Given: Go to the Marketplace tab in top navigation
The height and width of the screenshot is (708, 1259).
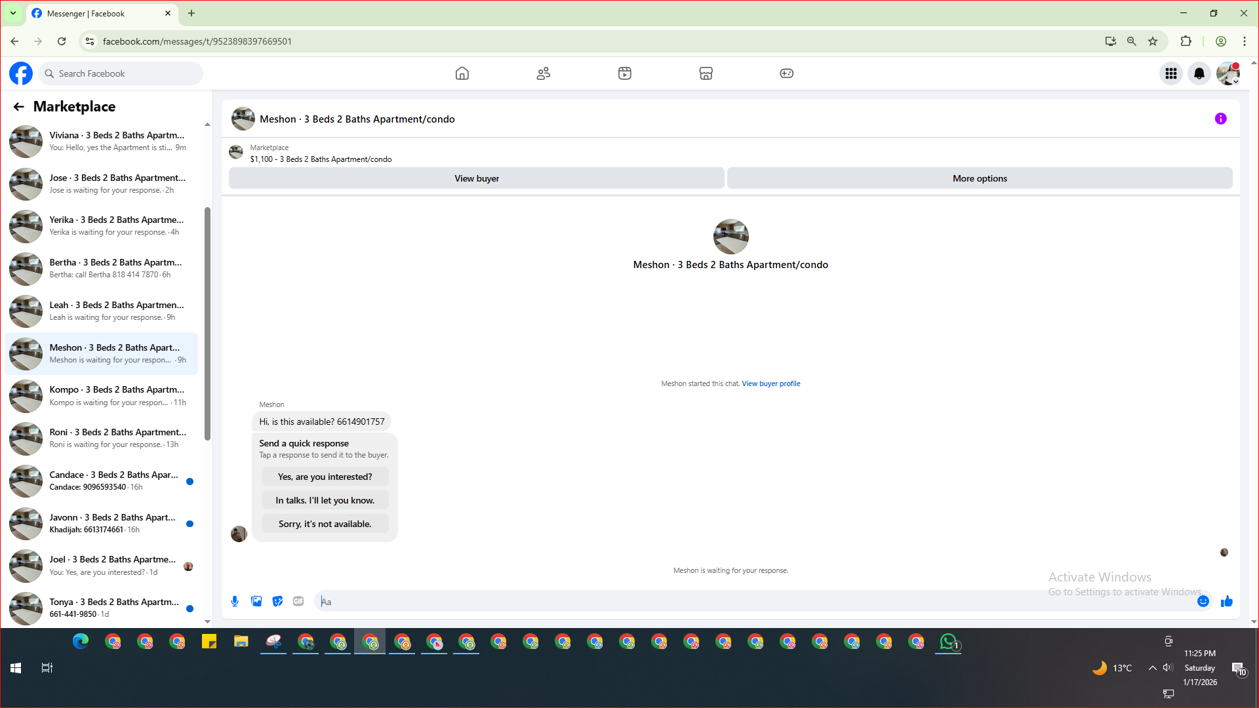Looking at the screenshot, I should click(706, 73).
